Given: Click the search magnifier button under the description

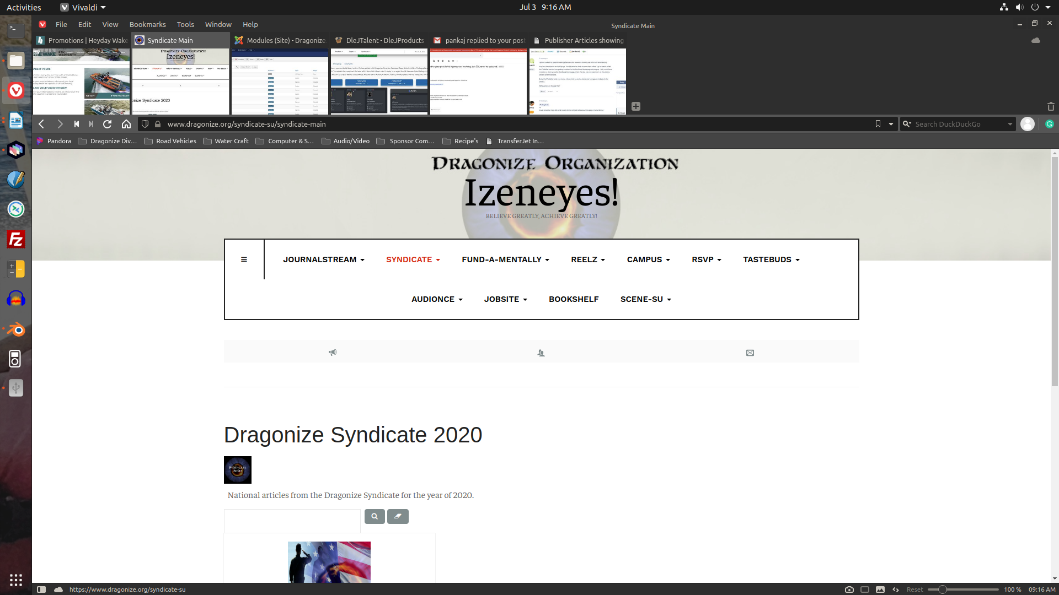Looking at the screenshot, I should [375, 516].
